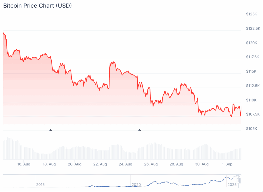Click the $125K price axis label

point(251,14)
